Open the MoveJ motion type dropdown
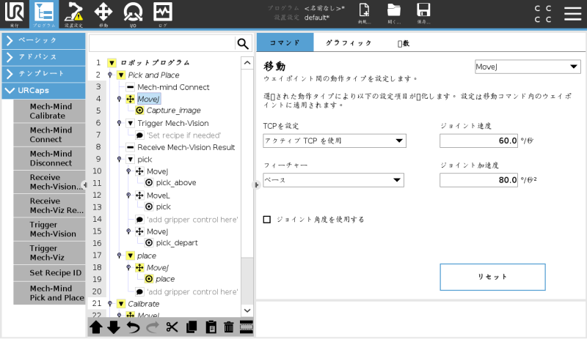This screenshot has width=587, height=339. (528, 67)
